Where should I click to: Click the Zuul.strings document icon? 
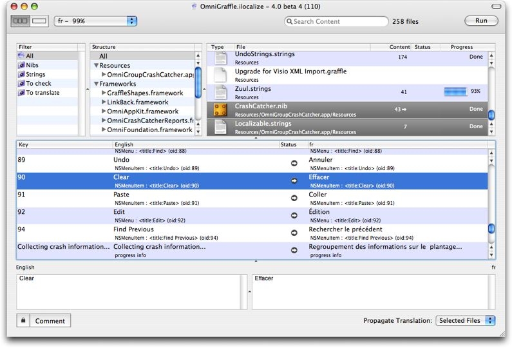[x=220, y=92]
